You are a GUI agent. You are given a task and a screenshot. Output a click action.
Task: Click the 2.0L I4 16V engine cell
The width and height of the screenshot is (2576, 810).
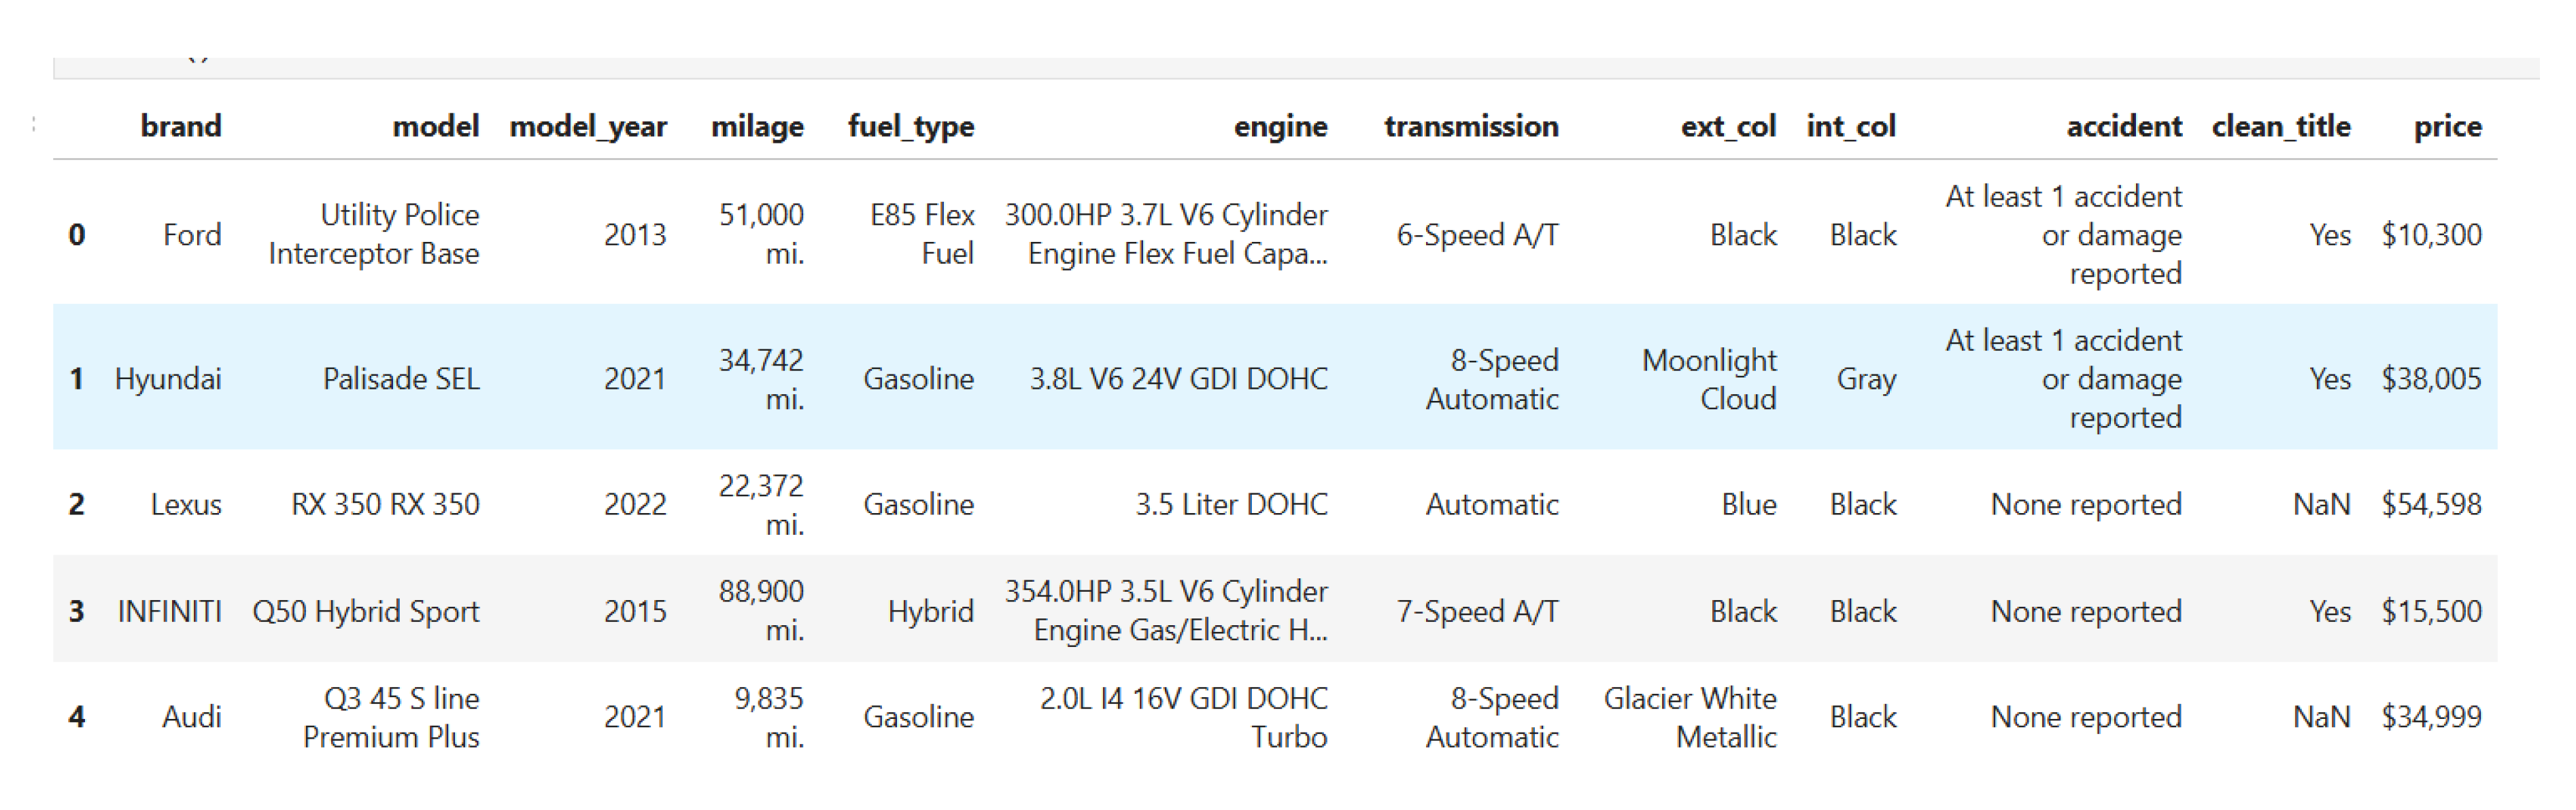coord(1184,717)
